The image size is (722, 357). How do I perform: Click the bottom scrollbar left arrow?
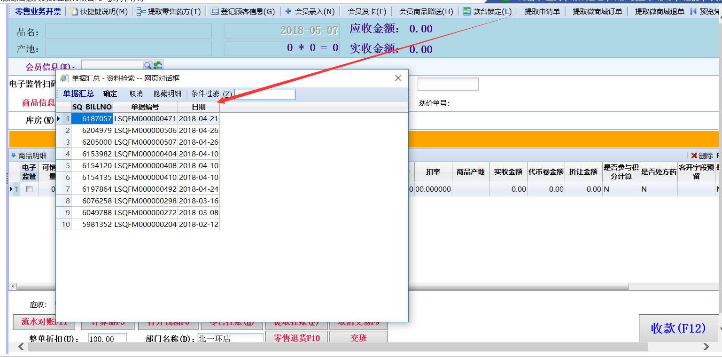click(x=21, y=347)
